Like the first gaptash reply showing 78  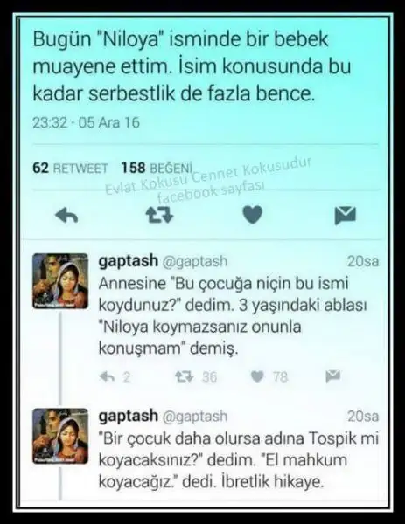point(269,377)
